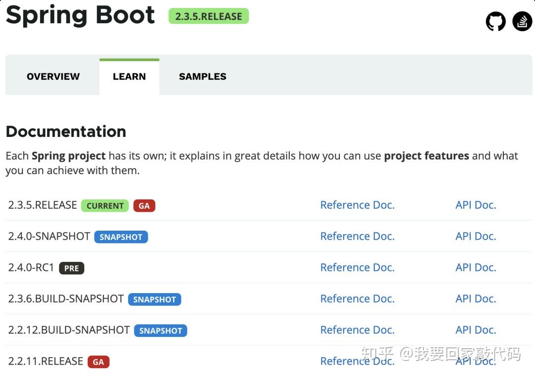Image resolution: width=535 pixels, height=376 pixels.
Task: Click the green CURRENT badge
Action: pyautogui.click(x=105, y=206)
